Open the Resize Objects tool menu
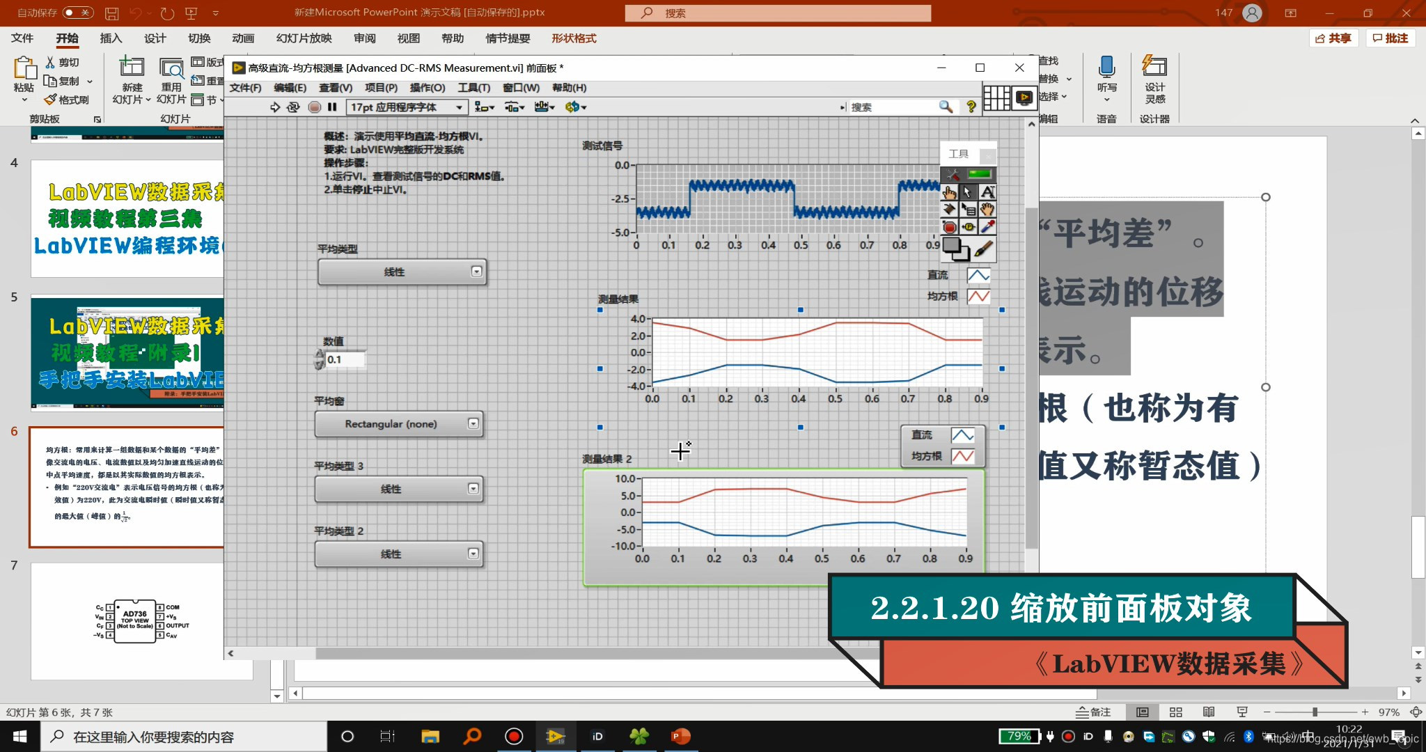The image size is (1426, 752). [544, 107]
